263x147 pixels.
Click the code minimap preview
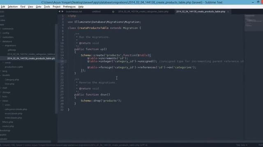(254, 23)
